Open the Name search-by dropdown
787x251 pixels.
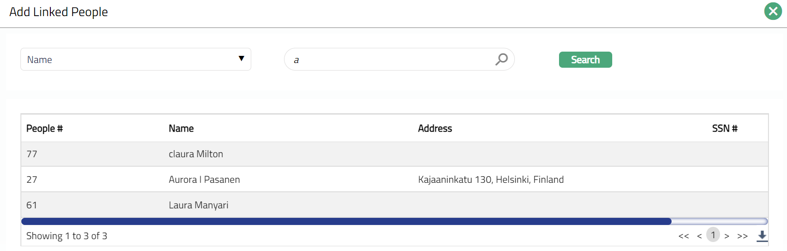pyautogui.click(x=135, y=59)
